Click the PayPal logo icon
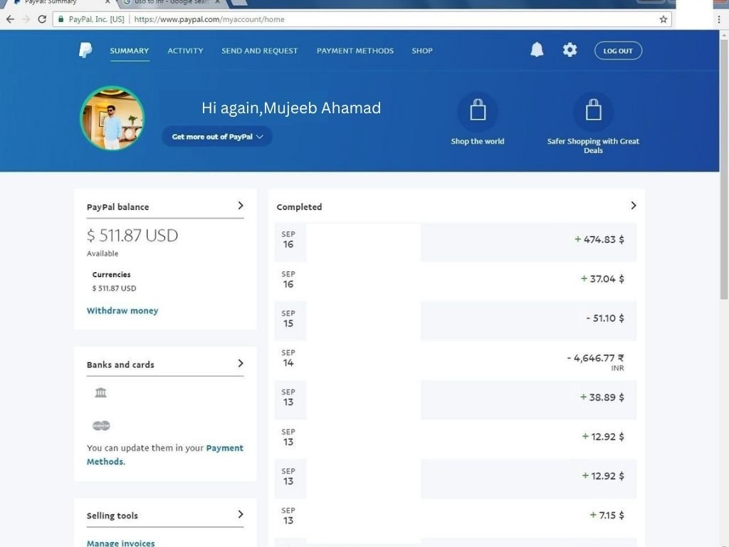Viewport: 729px width, 547px height. tap(85, 51)
